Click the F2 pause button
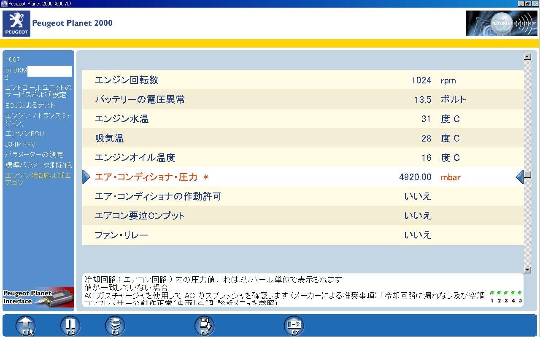Image resolution: width=540 pixels, height=337 pixels. click(70, 326)
